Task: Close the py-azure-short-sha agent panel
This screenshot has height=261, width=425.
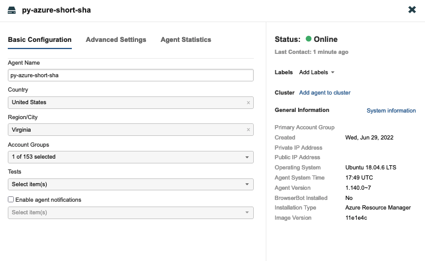Action: coord(412,10)
